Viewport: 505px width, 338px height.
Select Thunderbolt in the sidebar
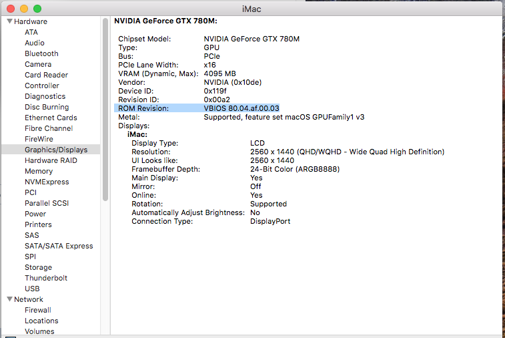click(x=46, y=278)
